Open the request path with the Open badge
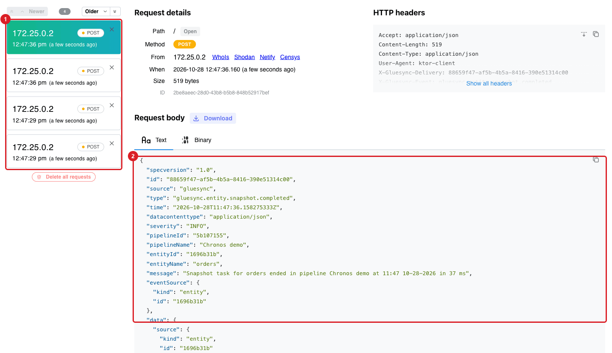The width and height of the screenshot is (612, 353). pyautogui.click(x=190, y=31)
